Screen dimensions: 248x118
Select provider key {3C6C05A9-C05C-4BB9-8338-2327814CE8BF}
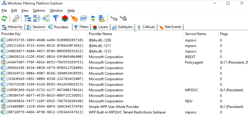45,79
